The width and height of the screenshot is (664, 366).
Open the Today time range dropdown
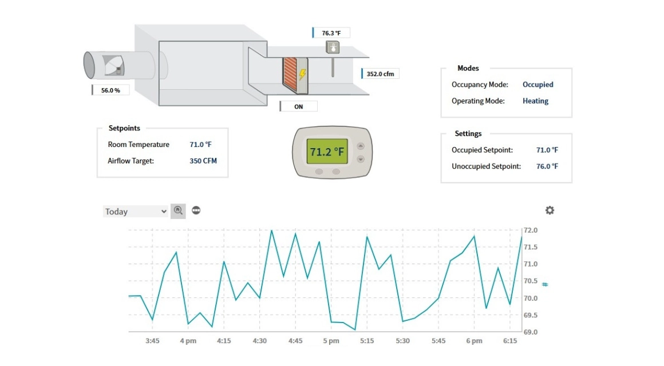pos(136,211)
